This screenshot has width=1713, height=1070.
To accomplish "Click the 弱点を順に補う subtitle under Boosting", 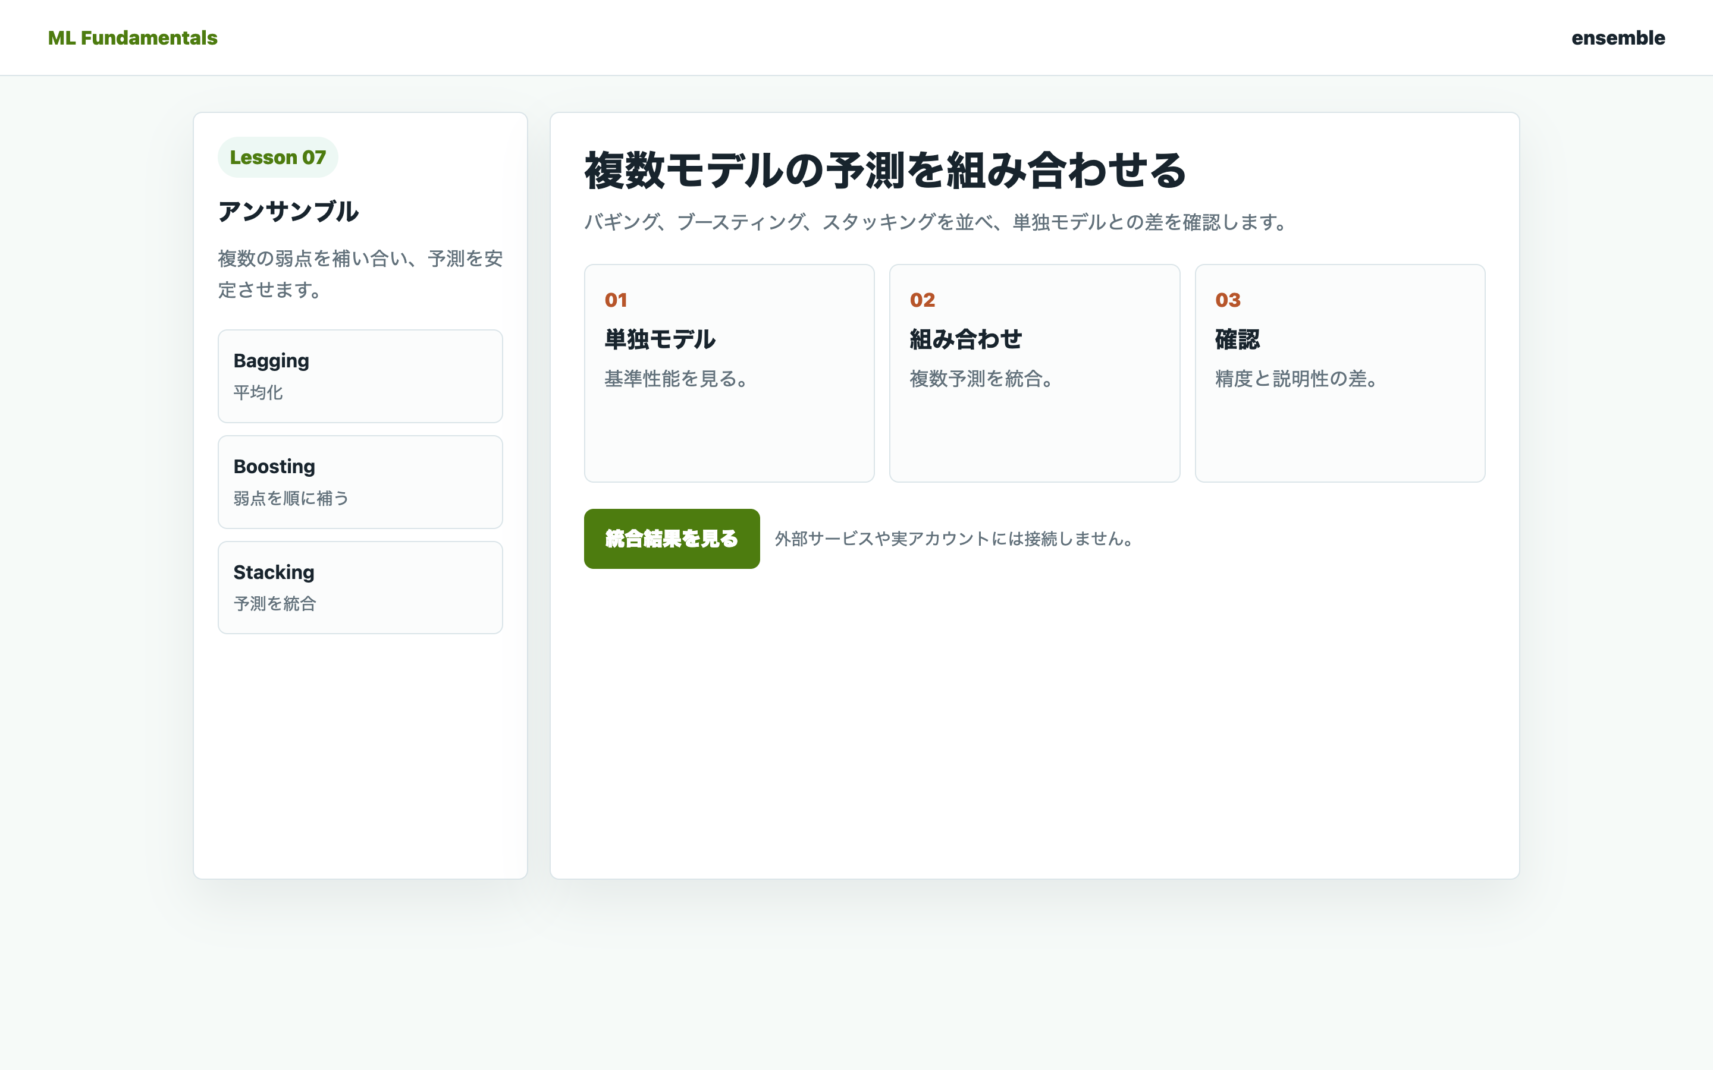I will 291,498.
